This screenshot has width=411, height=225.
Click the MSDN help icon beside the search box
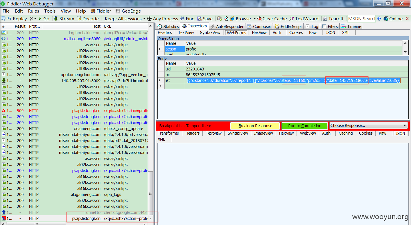pos(379,19)
